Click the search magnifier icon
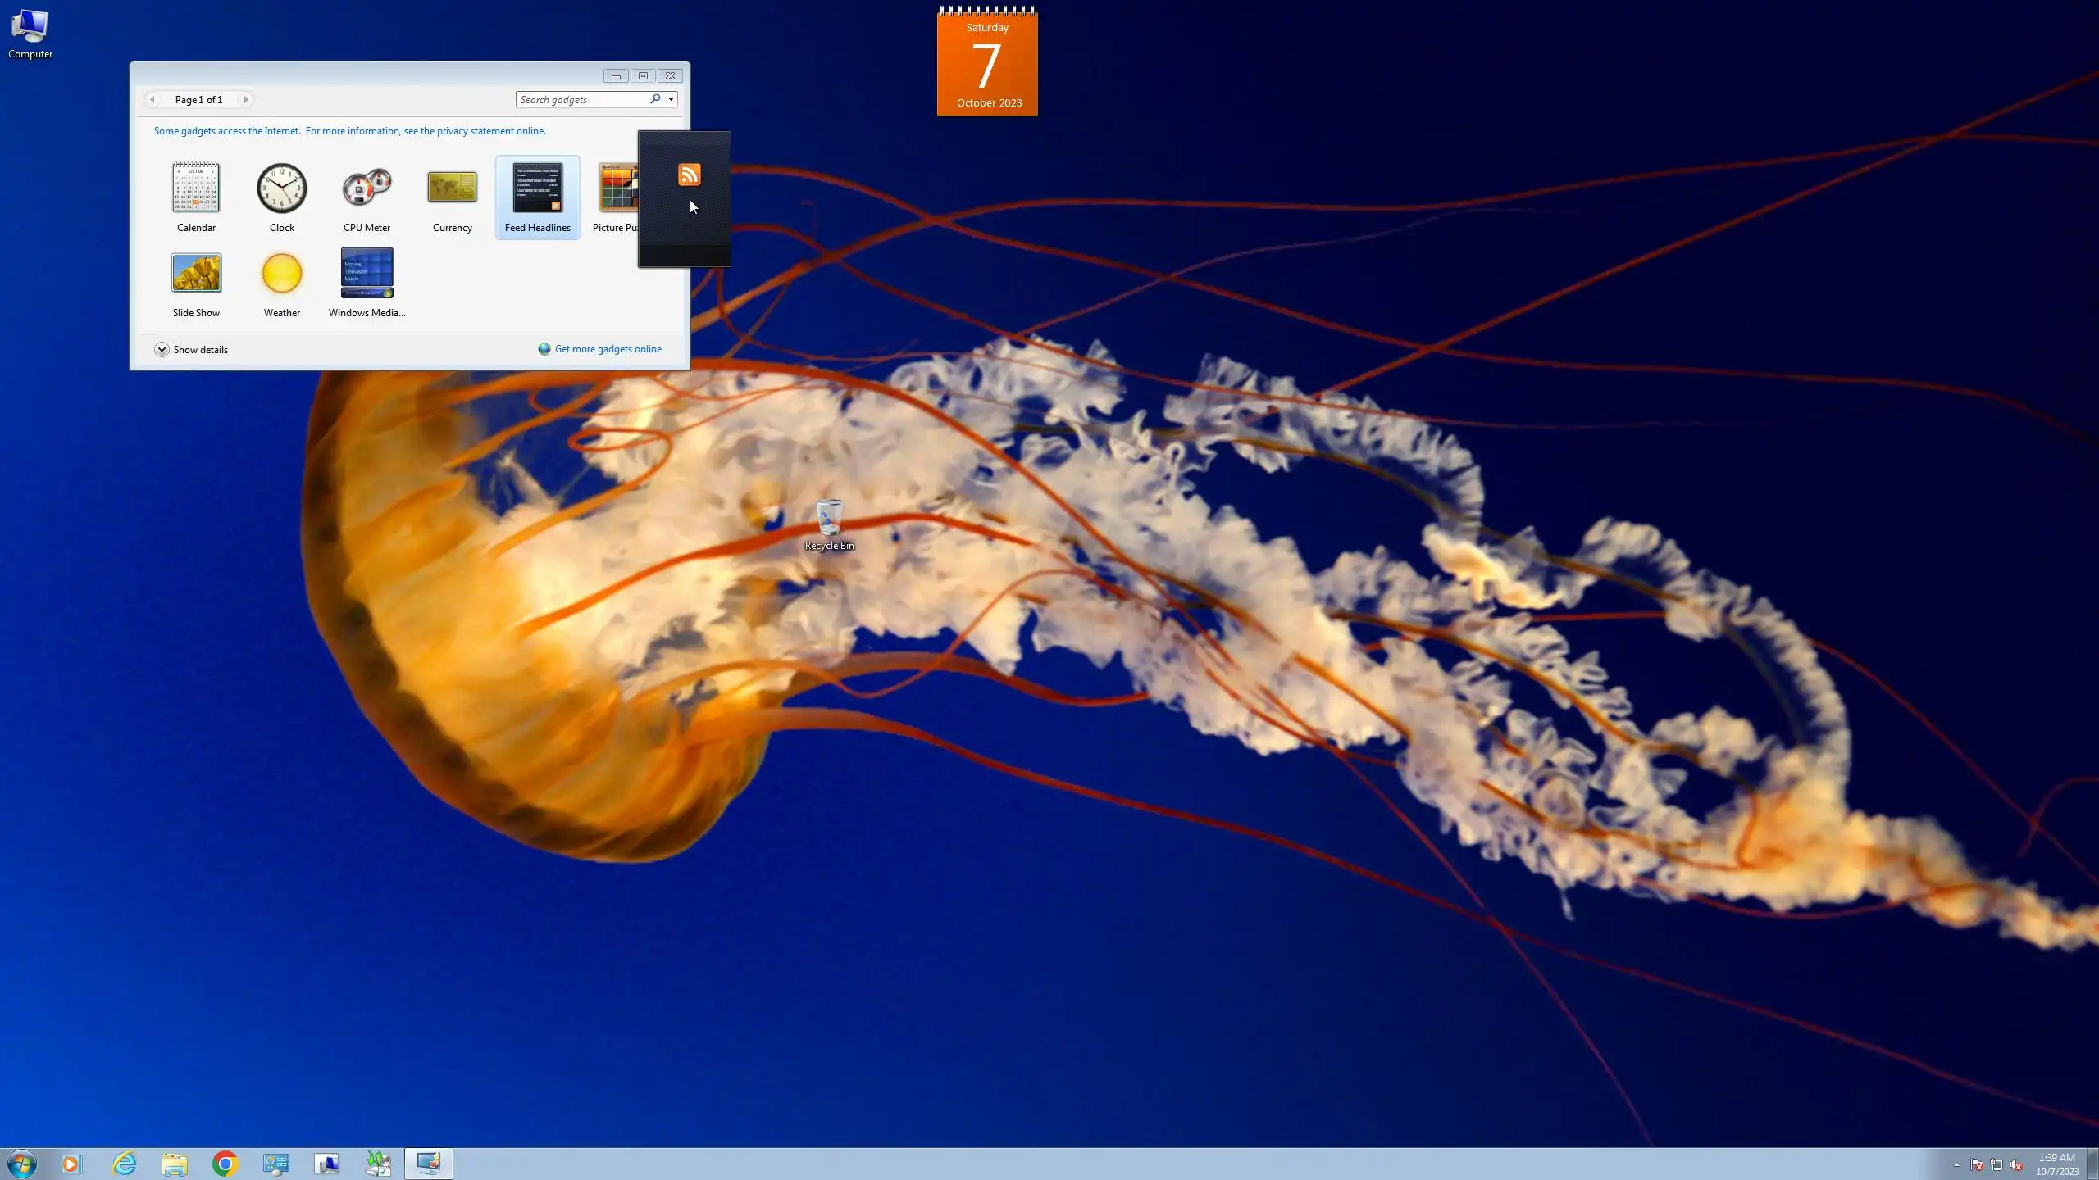 pyautogui.click(x=655, y=99)
